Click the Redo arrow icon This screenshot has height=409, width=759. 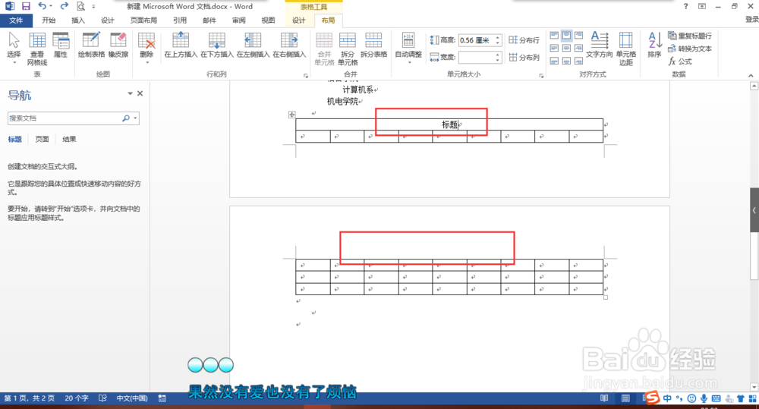(64, 6)
